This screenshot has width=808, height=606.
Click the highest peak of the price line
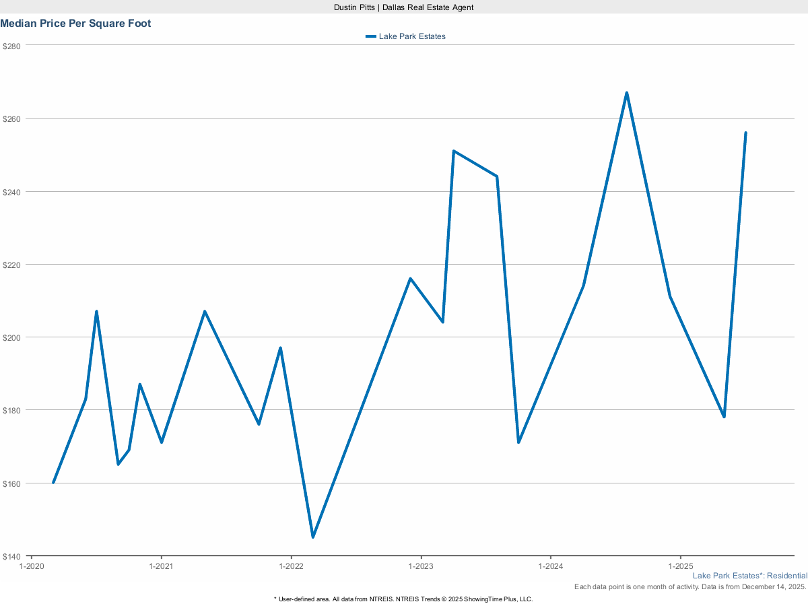tap(626, 92)
